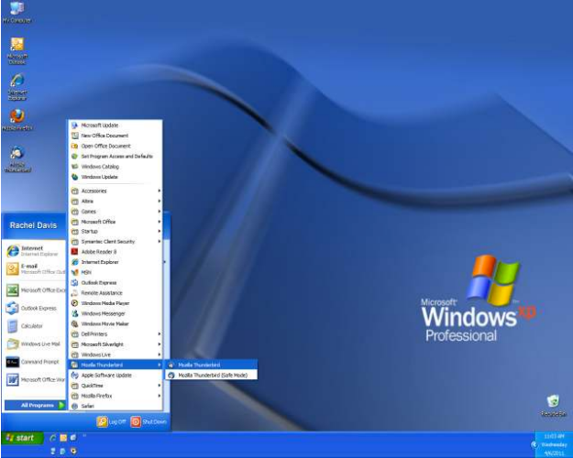Expand the Dell Printers folder
This screenshot has width=573, height=458.
pyautogui.click(x=116, y=333)
